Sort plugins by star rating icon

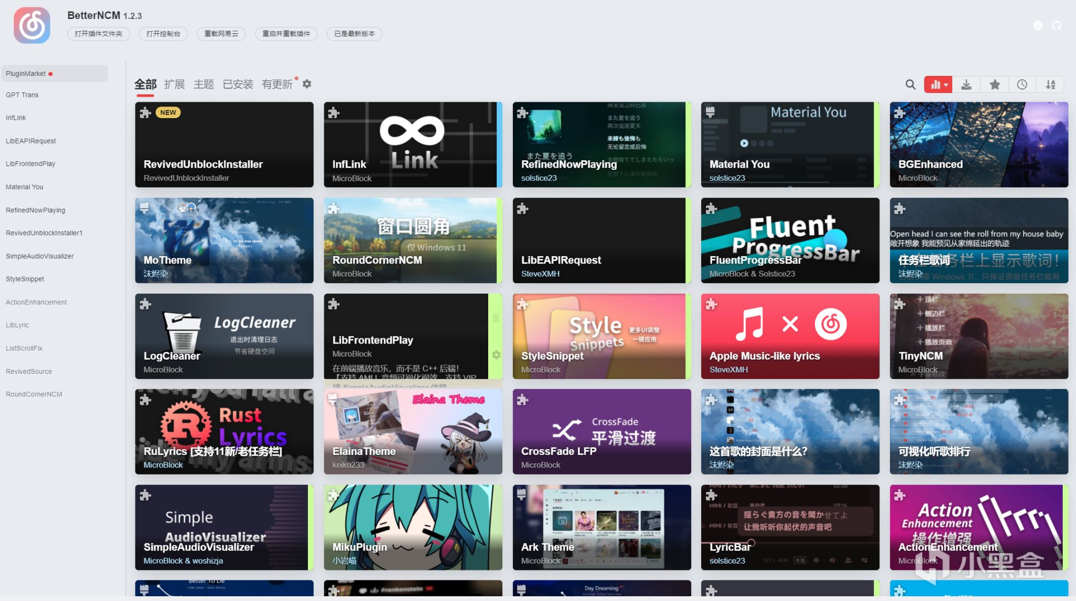[994, 84]
